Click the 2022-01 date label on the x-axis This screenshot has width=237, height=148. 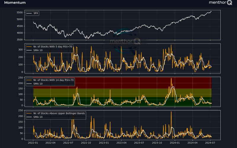coord(33,142)
